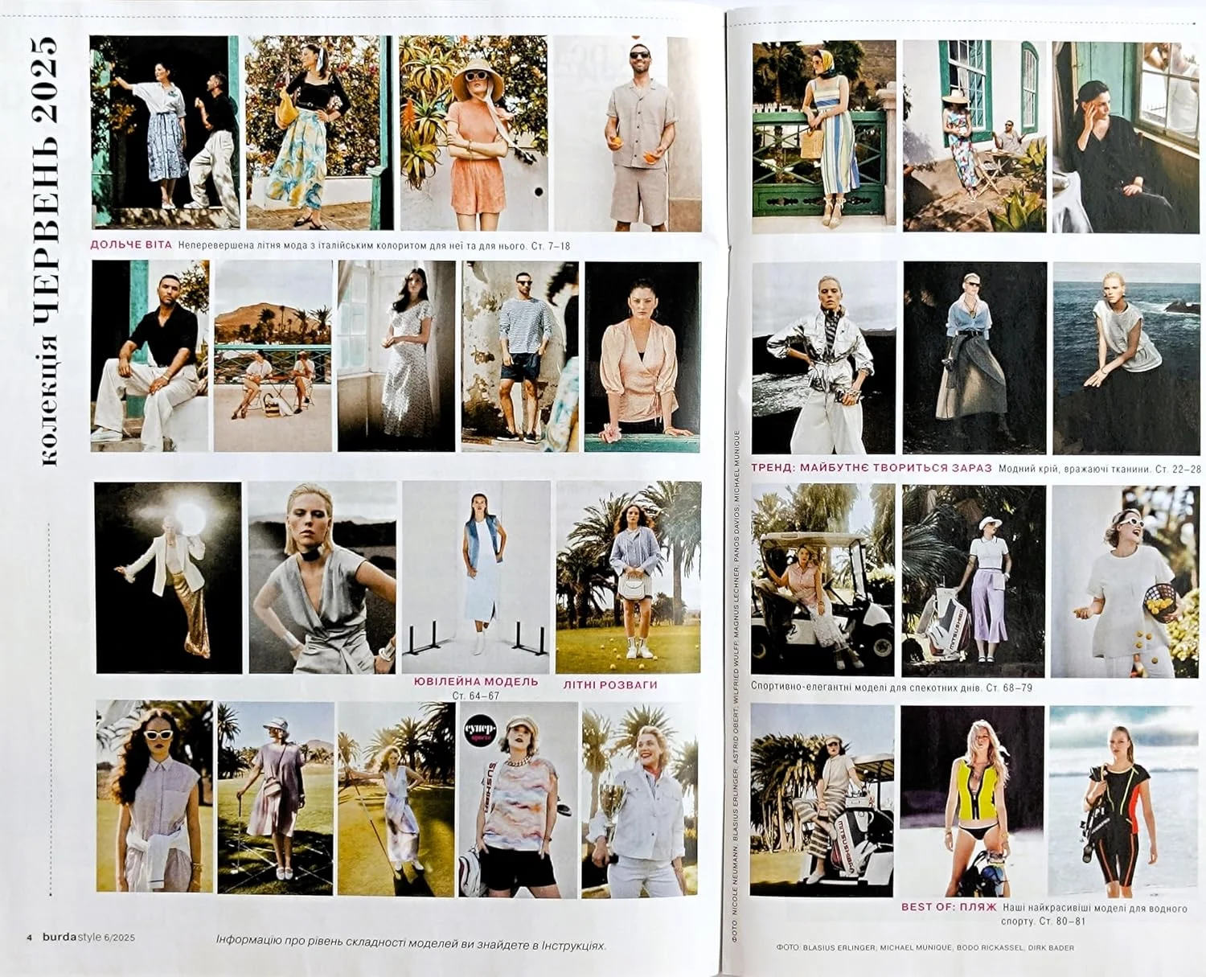Screen dimensions: 1206x977
Task: Open photo of woman in pink wrap blouse
Action: [x=642, y=356]
